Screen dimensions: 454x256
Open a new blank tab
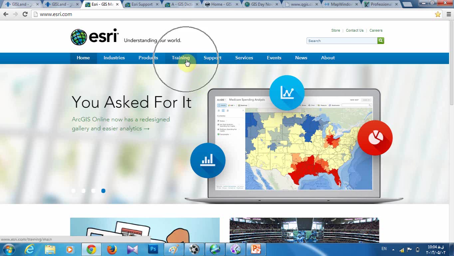coord(407,5)
